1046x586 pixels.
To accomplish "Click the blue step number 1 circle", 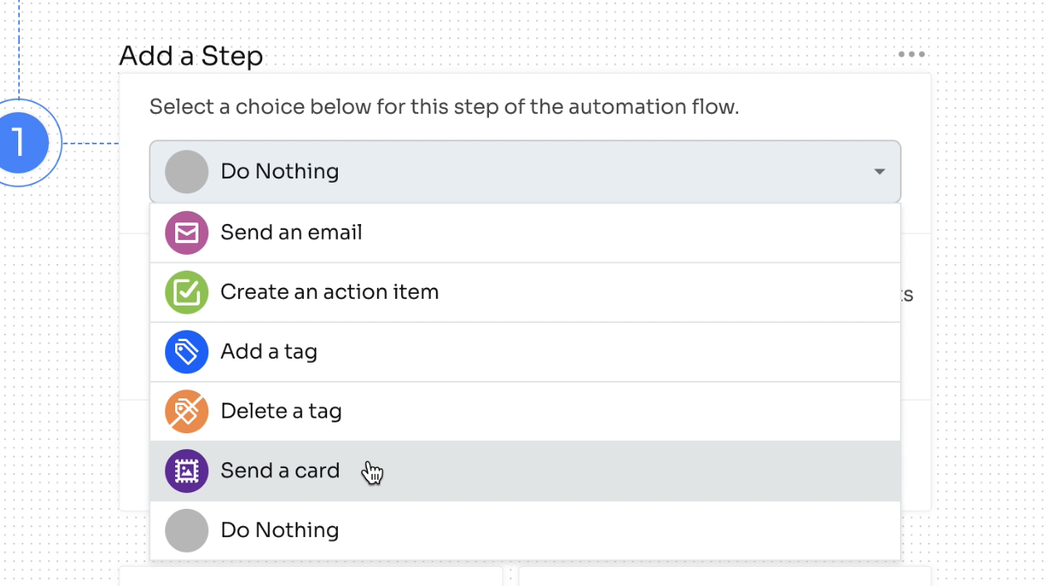I will coord(20,143).
